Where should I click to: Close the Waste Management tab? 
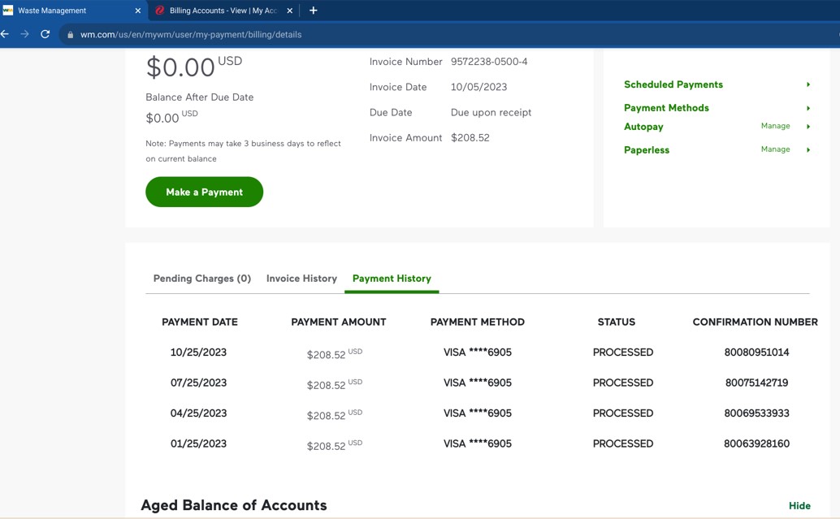[x=137, y=11]
